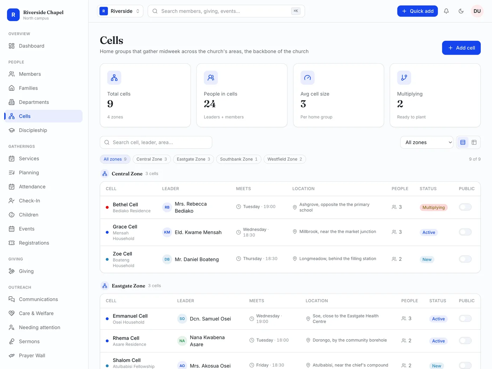Toggle public switch for Shalom Cell

(x=465, y=365)
